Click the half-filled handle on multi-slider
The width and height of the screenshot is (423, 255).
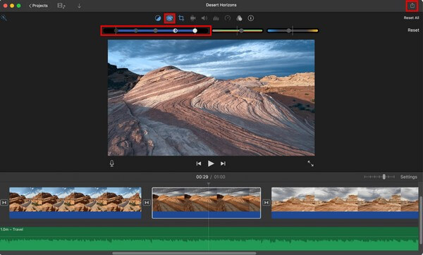(x=176, y=31)
